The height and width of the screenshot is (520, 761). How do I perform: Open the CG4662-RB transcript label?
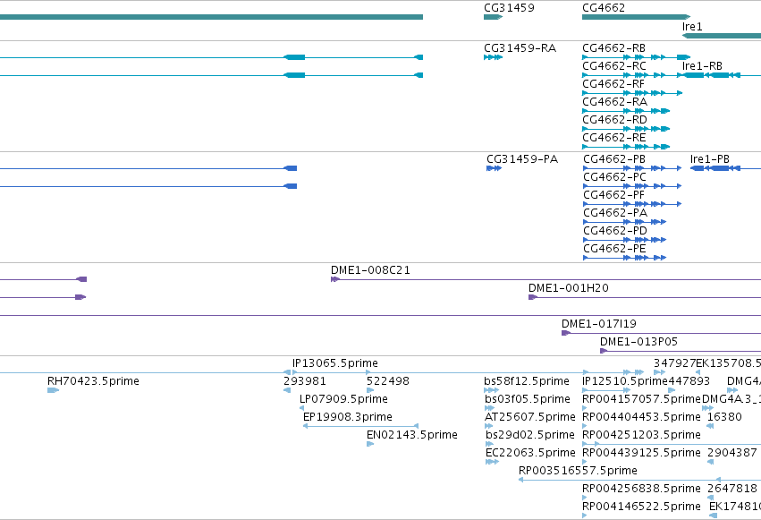coord(614,48)
